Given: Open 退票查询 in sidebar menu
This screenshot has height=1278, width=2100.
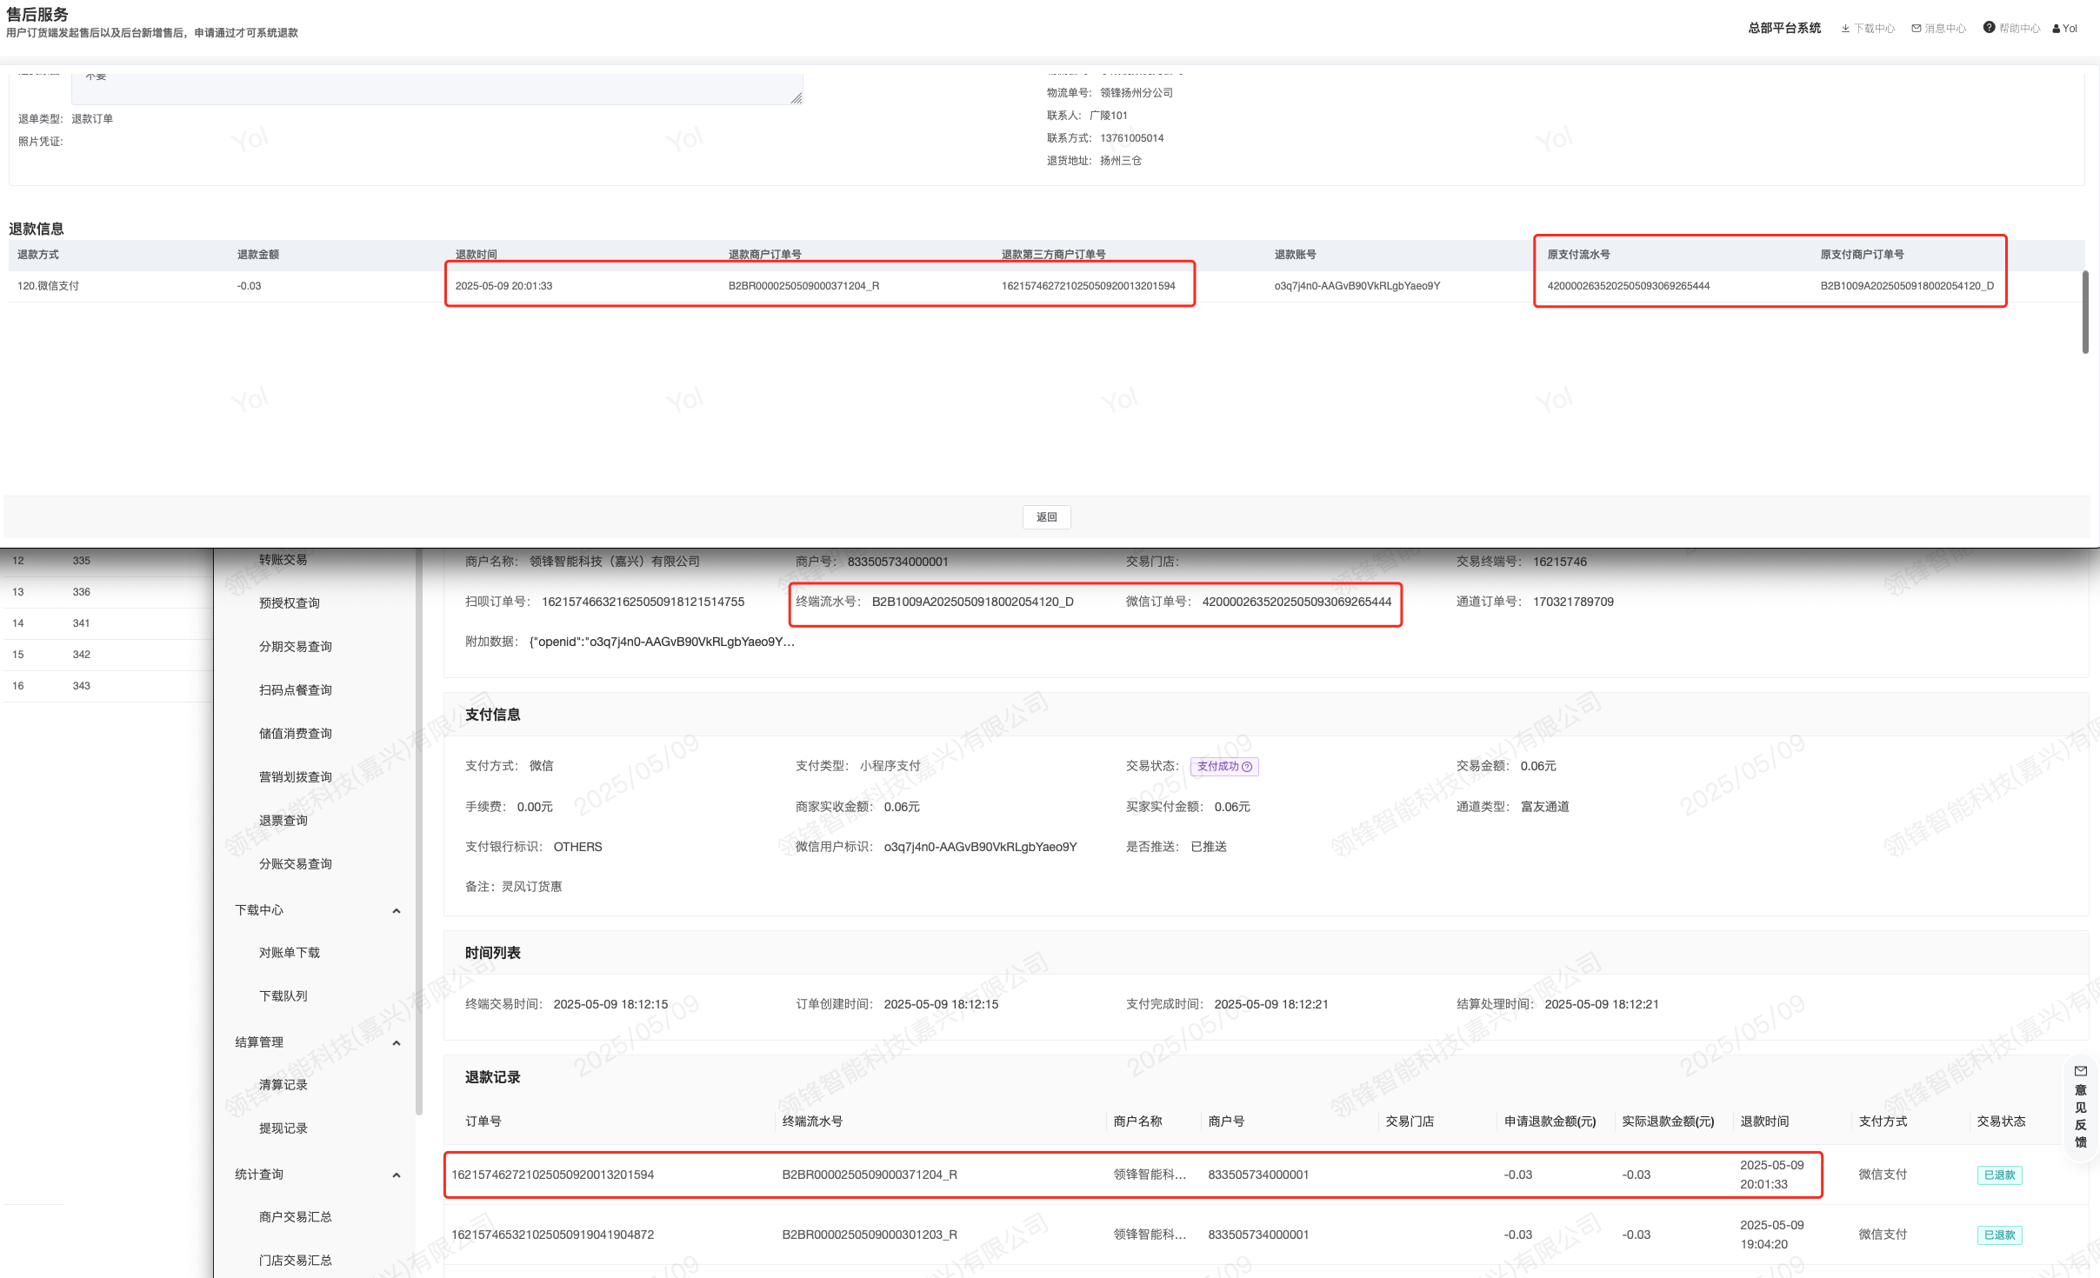Looking at the screenshot, I should 283,821.
